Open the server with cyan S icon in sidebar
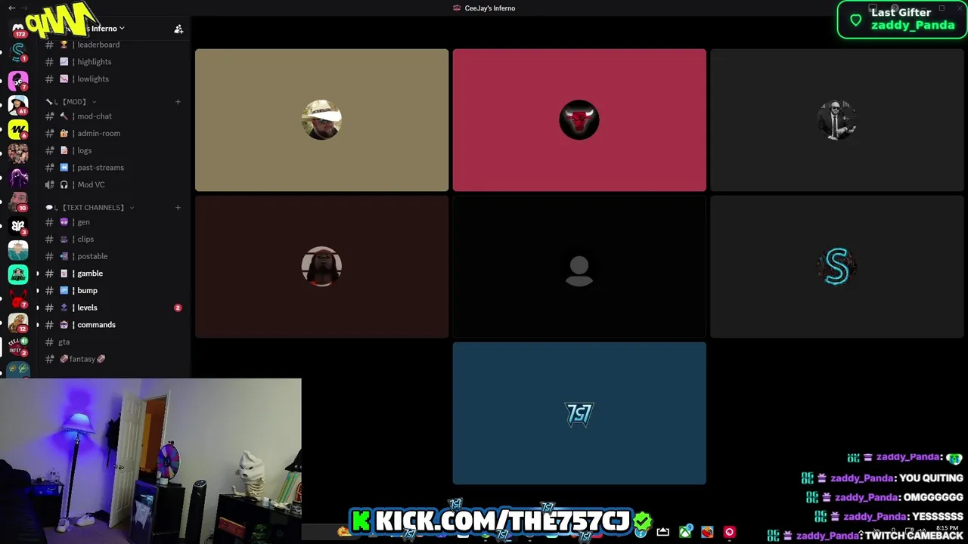This screenshot has height=544, width=968. 18,54
